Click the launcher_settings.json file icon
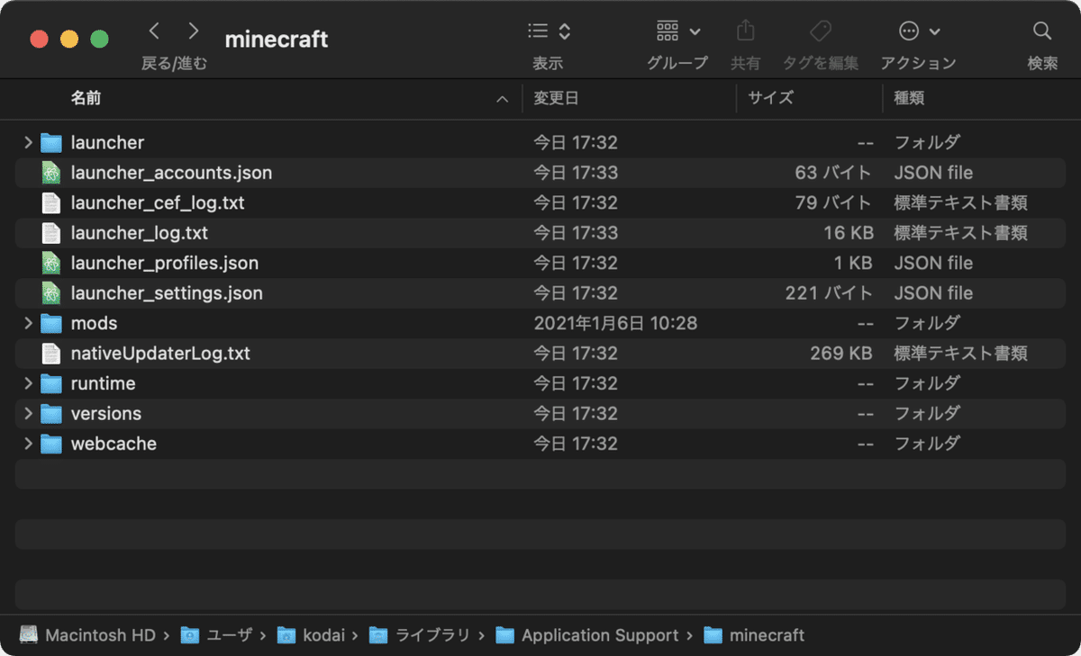The height and width of the screenshot is (656, 1081). pos(51,292)
